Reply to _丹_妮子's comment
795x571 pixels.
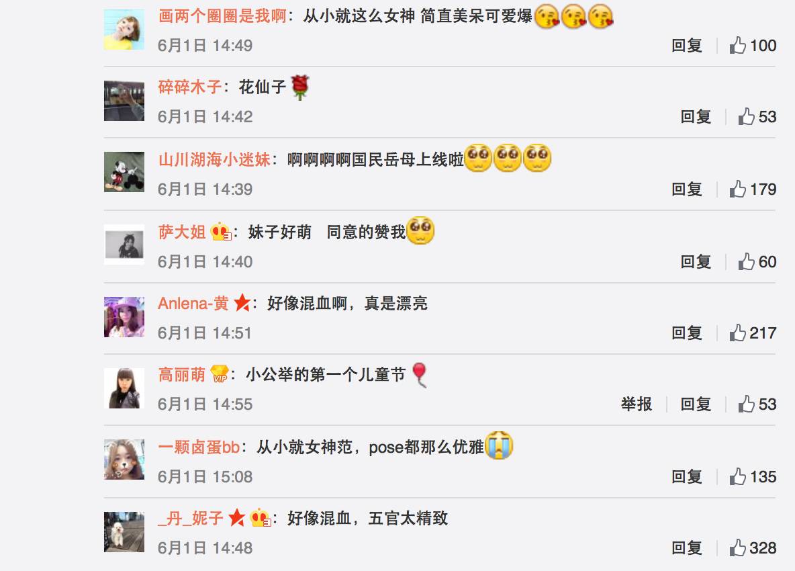click(686, 548)
